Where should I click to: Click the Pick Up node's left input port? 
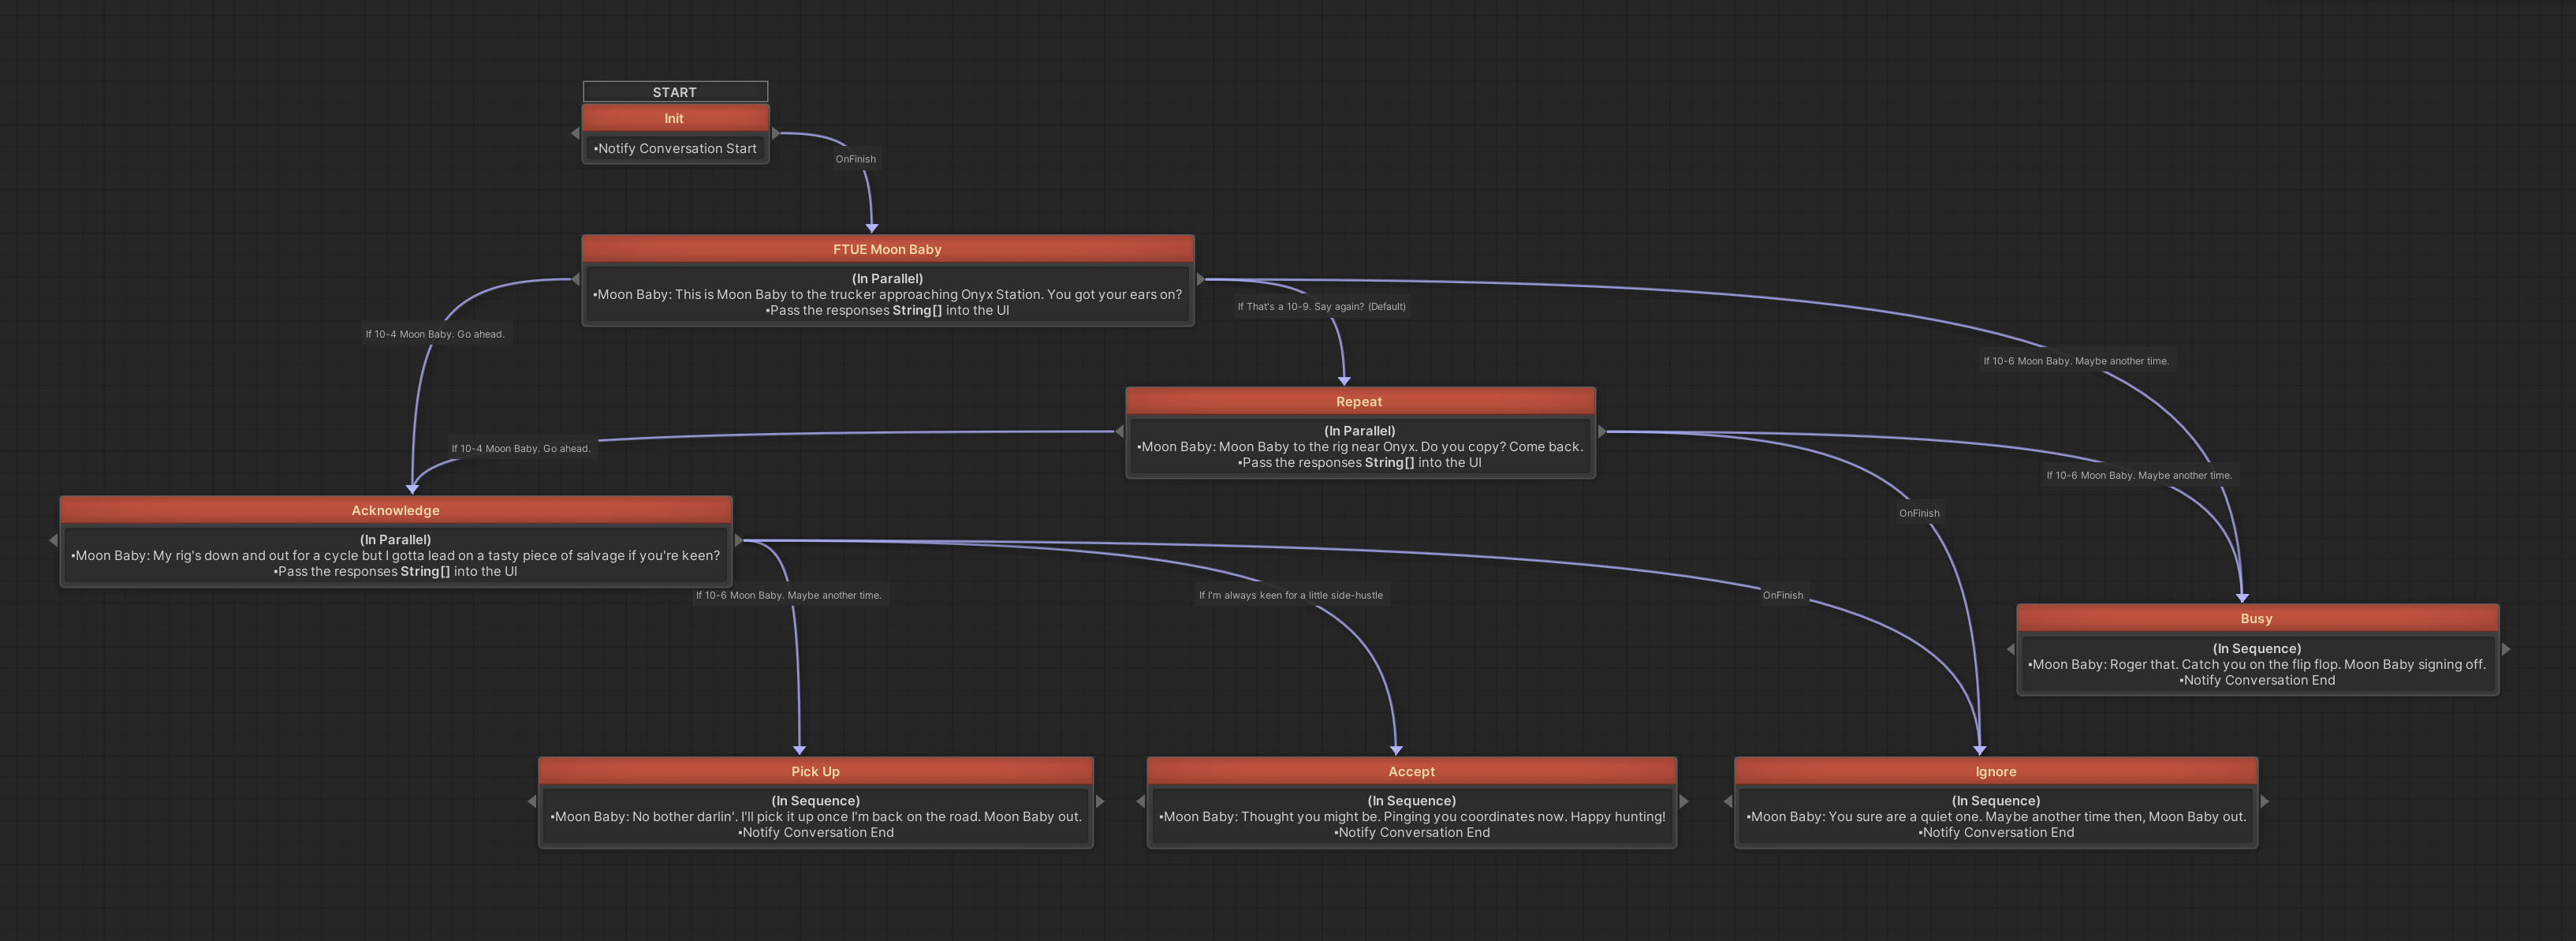pos(532,801)
